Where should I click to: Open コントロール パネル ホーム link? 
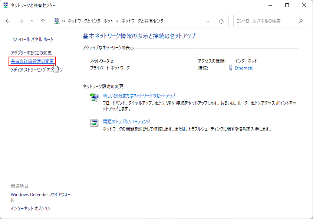pos(32,40)
